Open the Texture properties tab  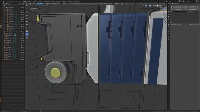169,39
